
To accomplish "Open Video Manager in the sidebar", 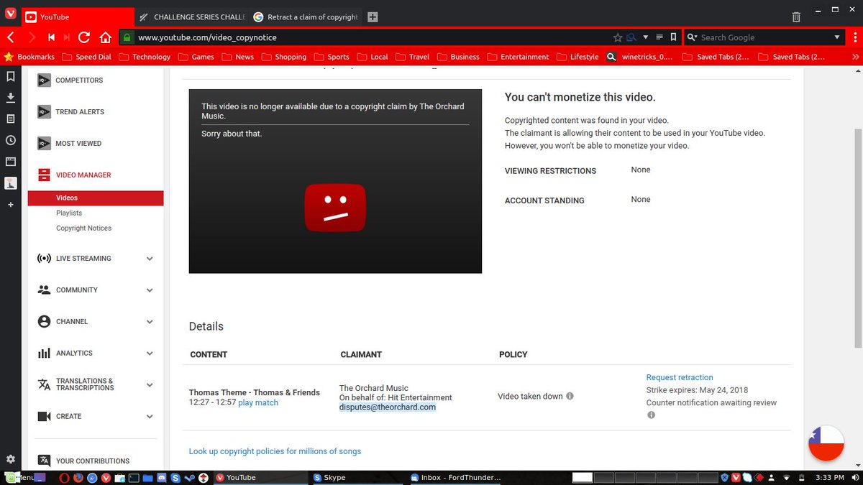I will click(x=83, y=175).
